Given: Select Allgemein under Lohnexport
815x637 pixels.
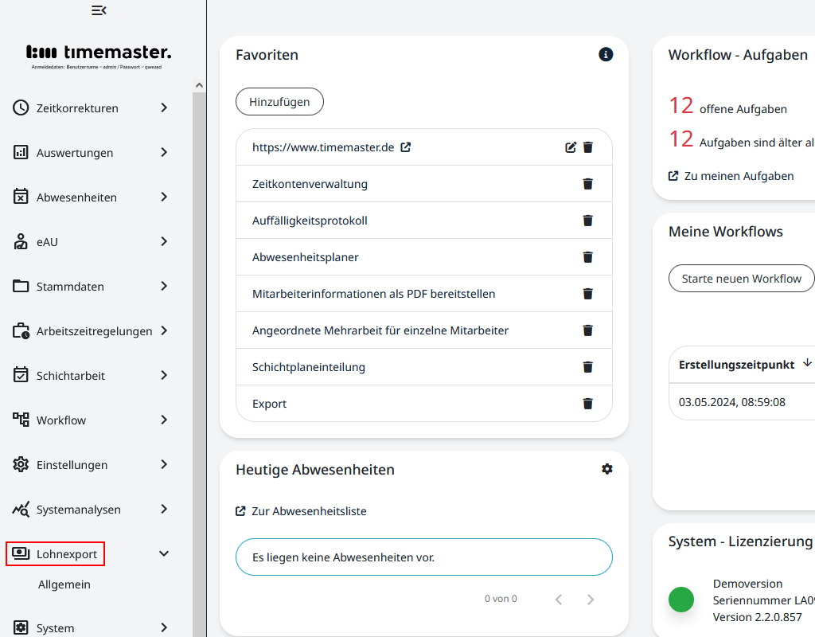Looking at the screenshot, I should (64, 584).
